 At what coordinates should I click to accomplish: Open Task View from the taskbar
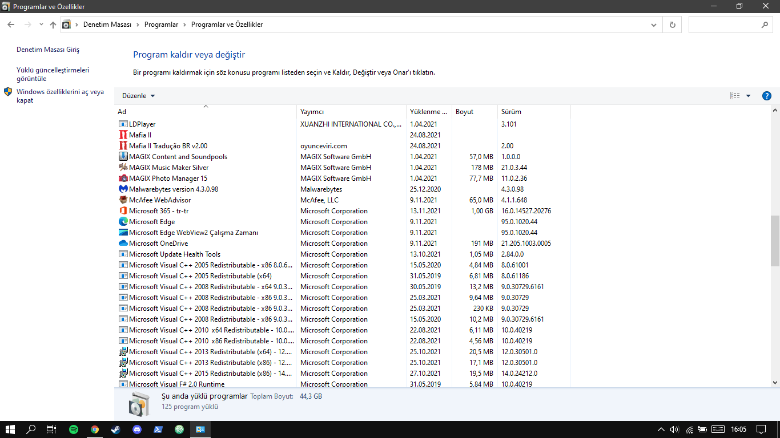click(x=51, y=429)
